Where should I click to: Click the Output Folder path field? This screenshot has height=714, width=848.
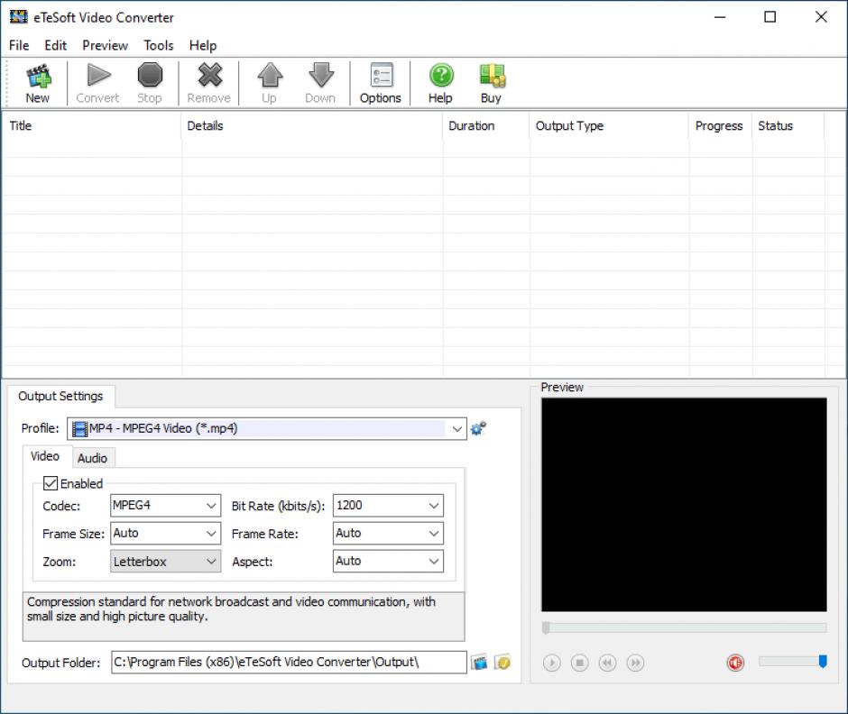click(x=289, y=662)
